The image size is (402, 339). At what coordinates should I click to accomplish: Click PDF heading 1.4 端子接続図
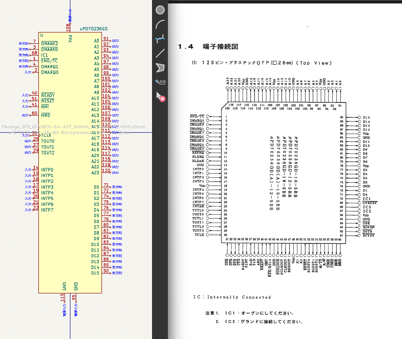point(208,46)
